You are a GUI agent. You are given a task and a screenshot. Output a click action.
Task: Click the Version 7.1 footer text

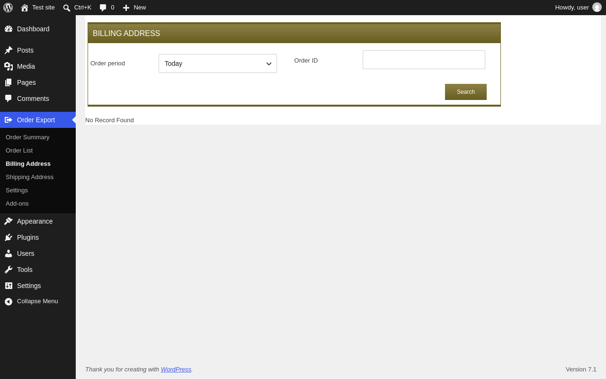(581, 370)
